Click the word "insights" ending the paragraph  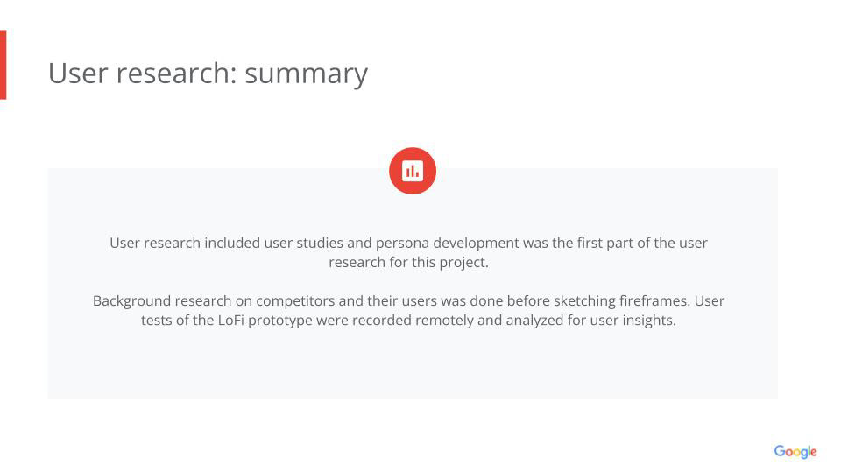click(648, 320)
